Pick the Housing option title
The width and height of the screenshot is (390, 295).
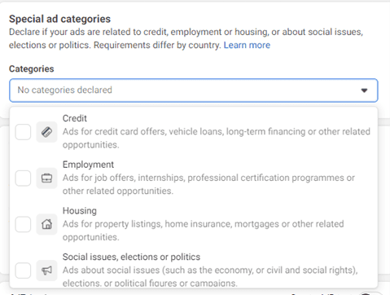80,211
